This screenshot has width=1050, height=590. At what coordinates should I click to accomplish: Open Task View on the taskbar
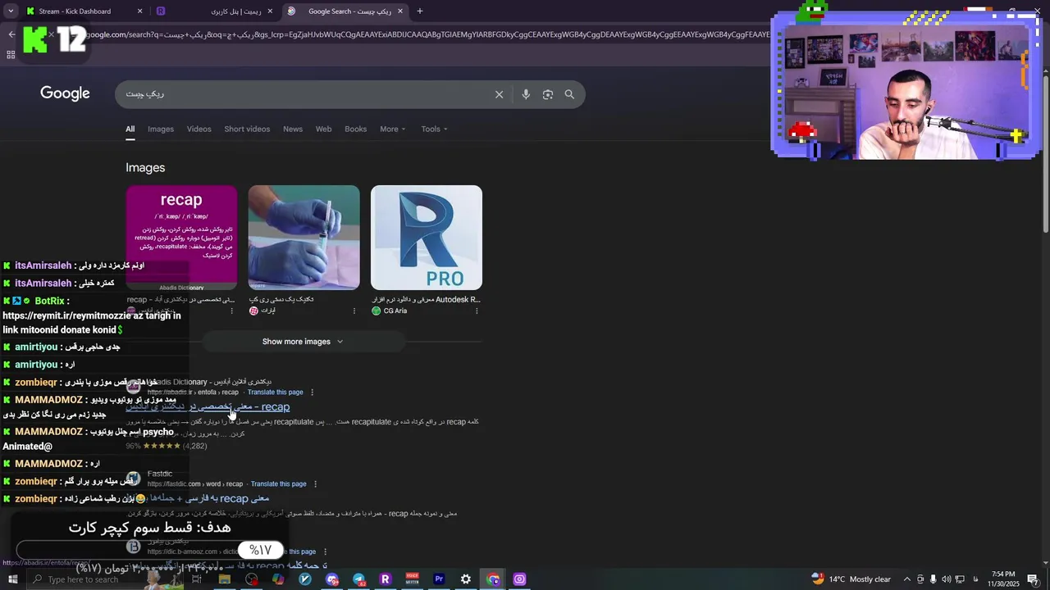197,579
